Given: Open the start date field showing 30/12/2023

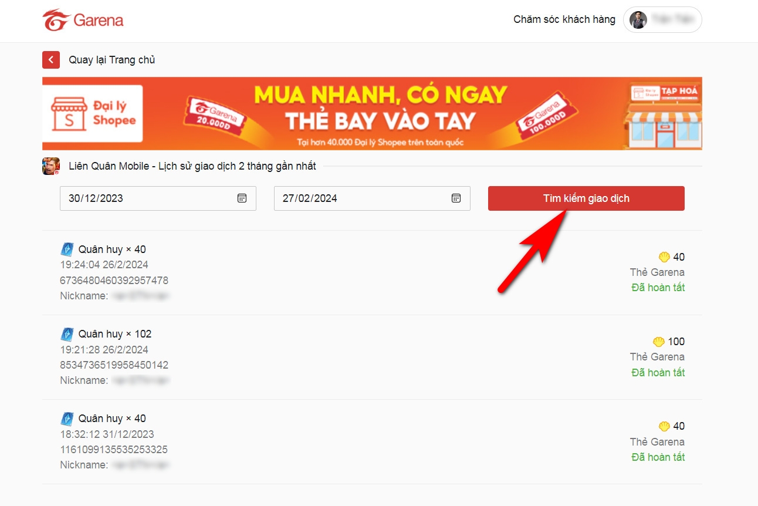Looking at the screenshot, I should (147, 198).
